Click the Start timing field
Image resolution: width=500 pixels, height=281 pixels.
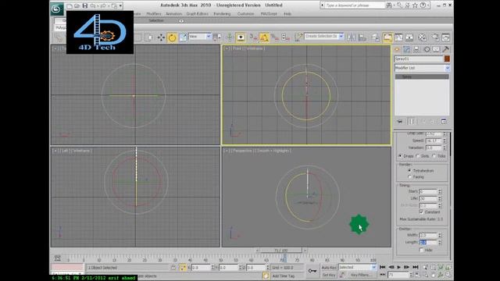pos(428,191)
